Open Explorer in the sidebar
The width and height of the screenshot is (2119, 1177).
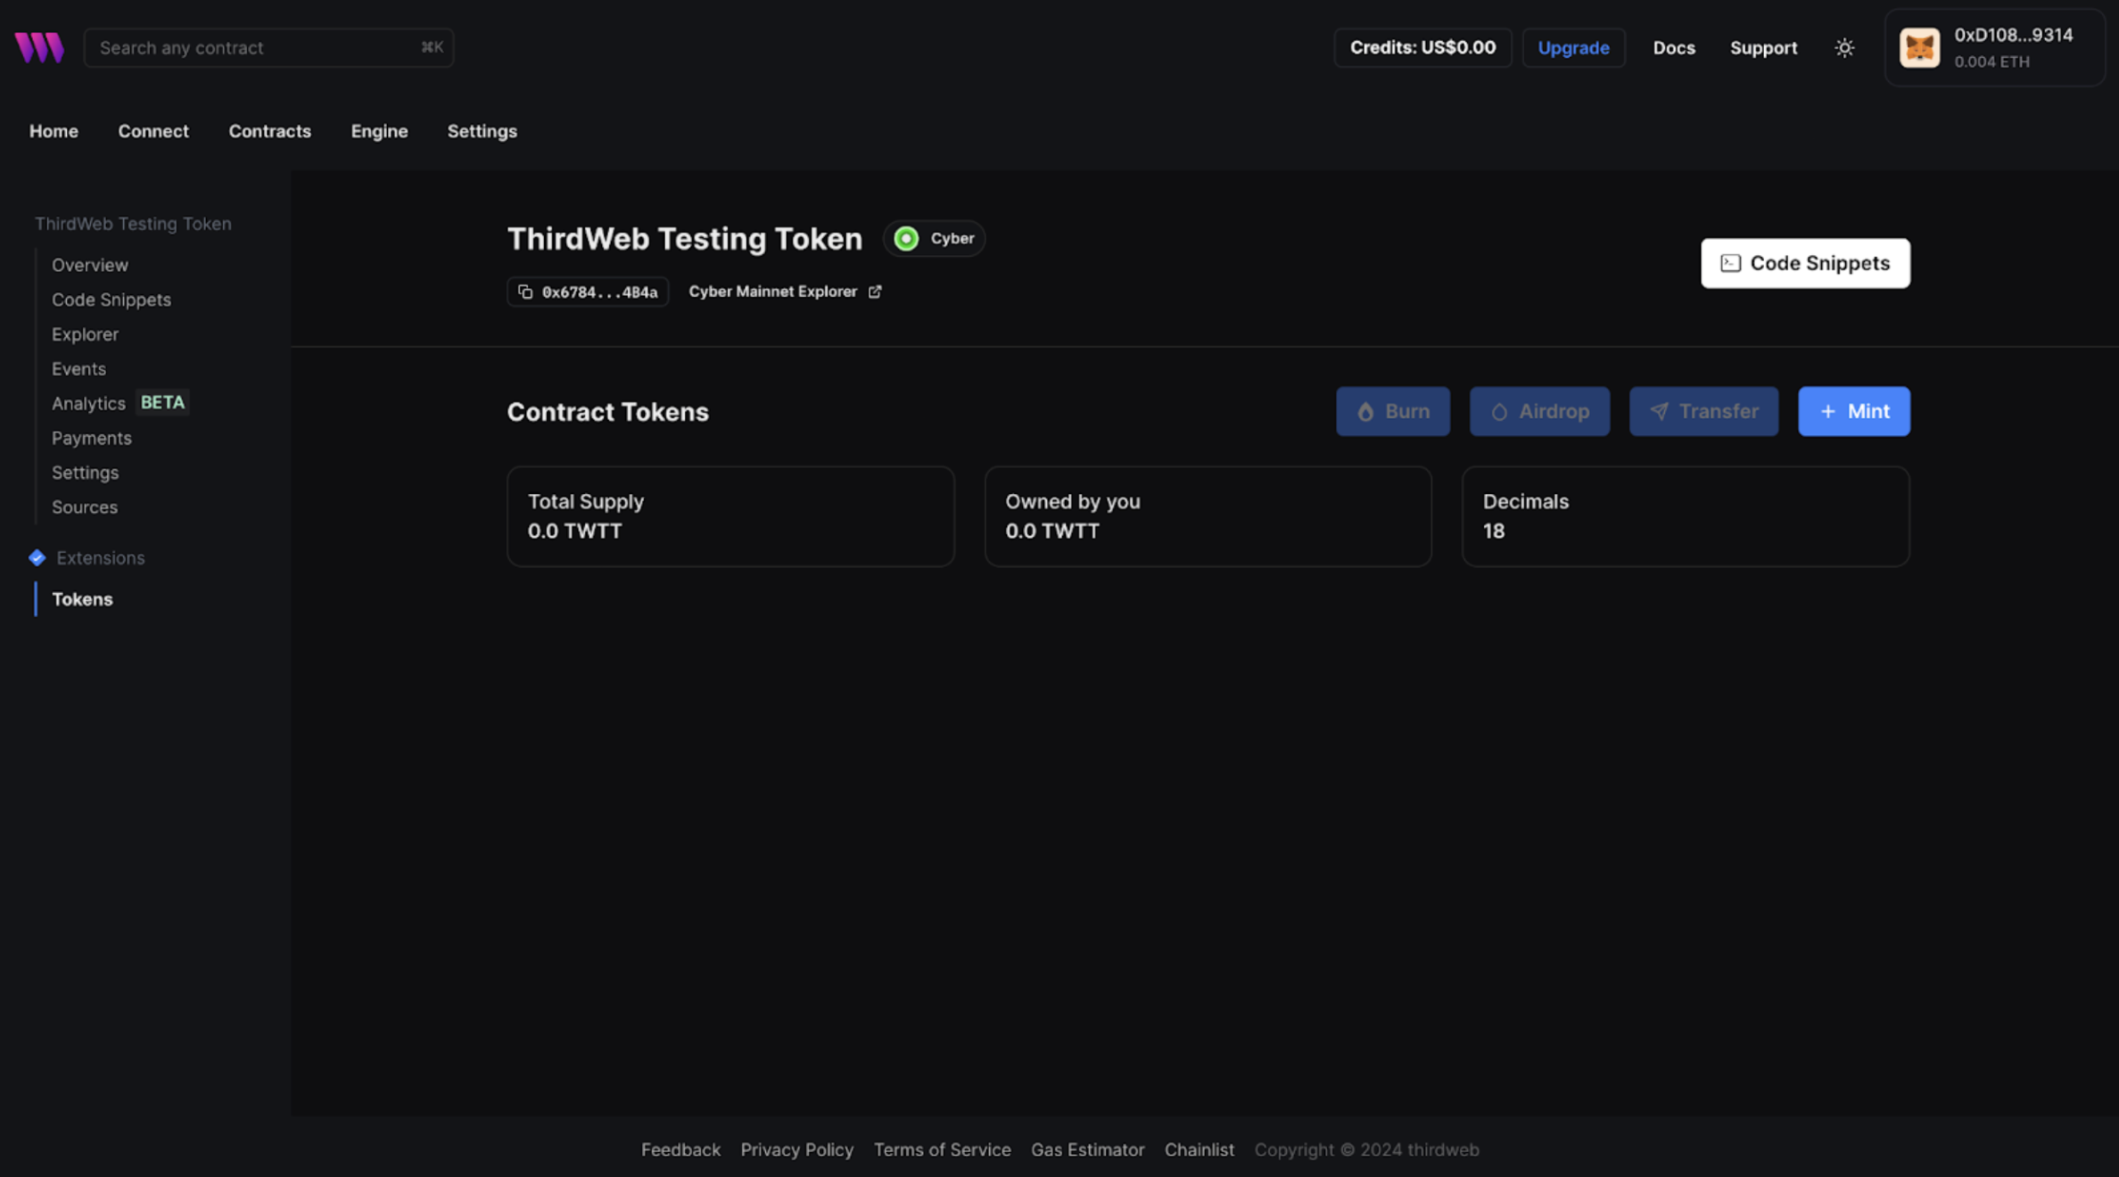pyautogui.click(x=85, y=334)
